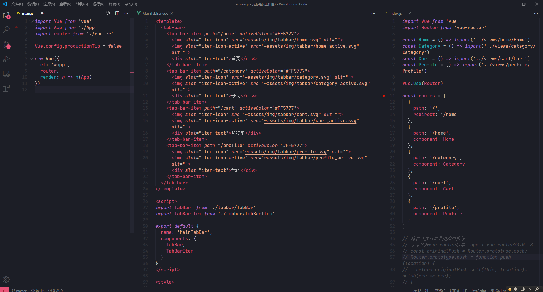
Task: Click the synchronize changes status item
Action: (x=37, y=290)
